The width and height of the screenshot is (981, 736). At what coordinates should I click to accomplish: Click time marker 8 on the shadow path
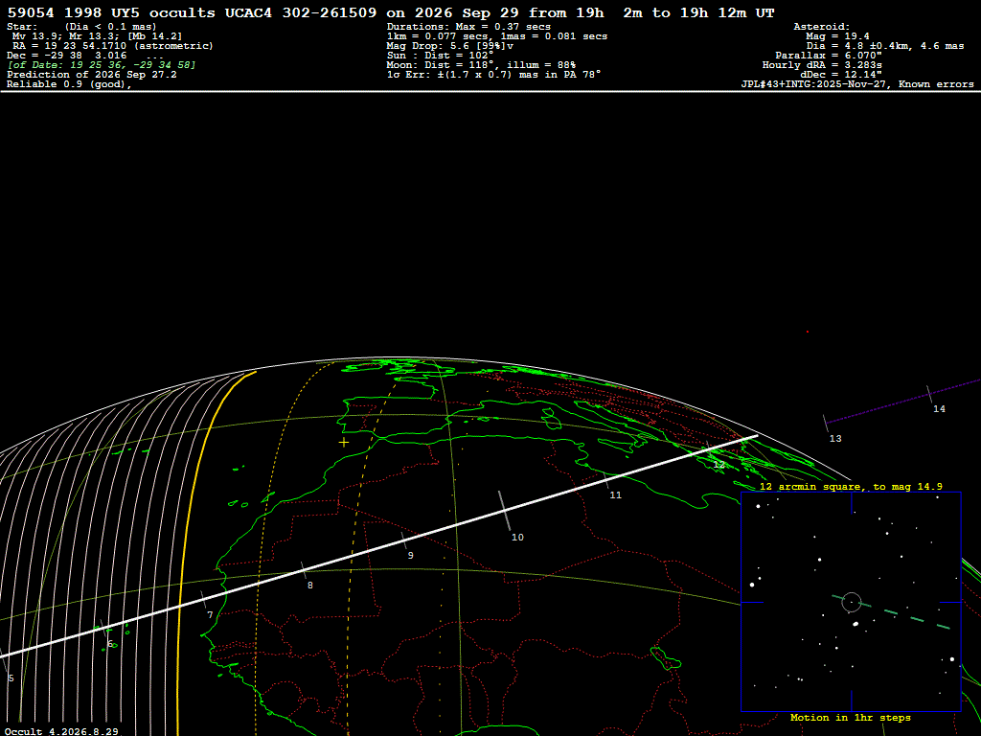[309, 586]
